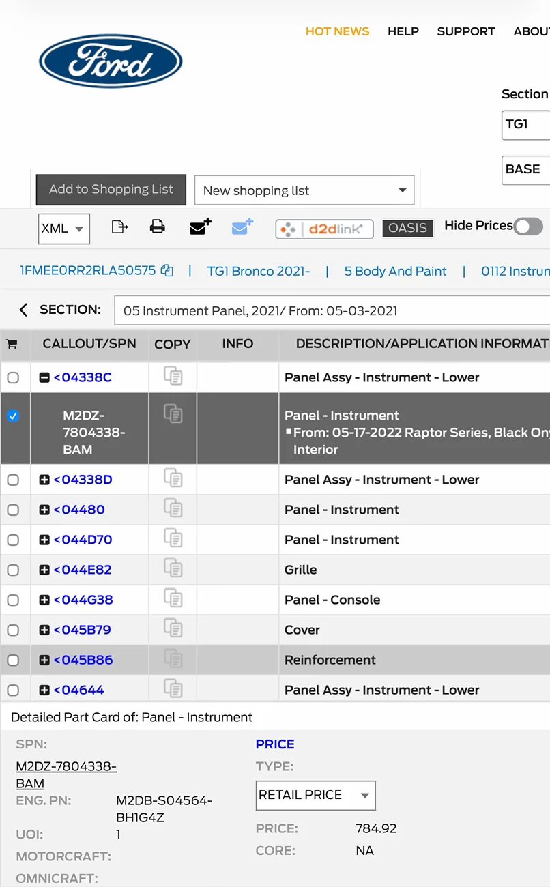Screen dimensions: 550x887
Task: Copy row 044E82 Grille
Action: 173,568
